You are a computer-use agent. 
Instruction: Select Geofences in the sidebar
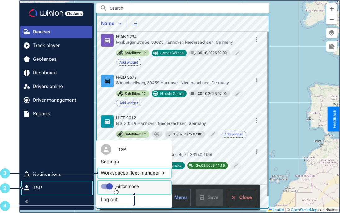(x=45, y=59)
